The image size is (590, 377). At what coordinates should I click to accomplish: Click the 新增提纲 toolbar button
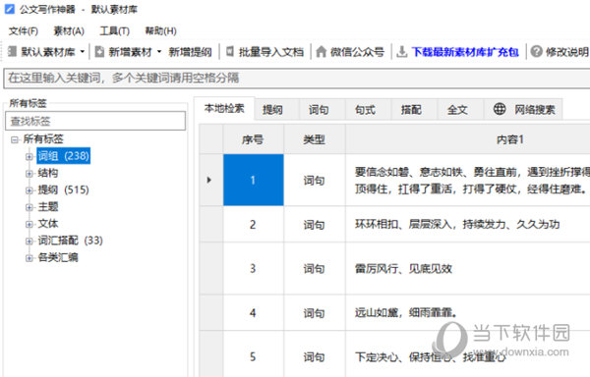(190, 52)
